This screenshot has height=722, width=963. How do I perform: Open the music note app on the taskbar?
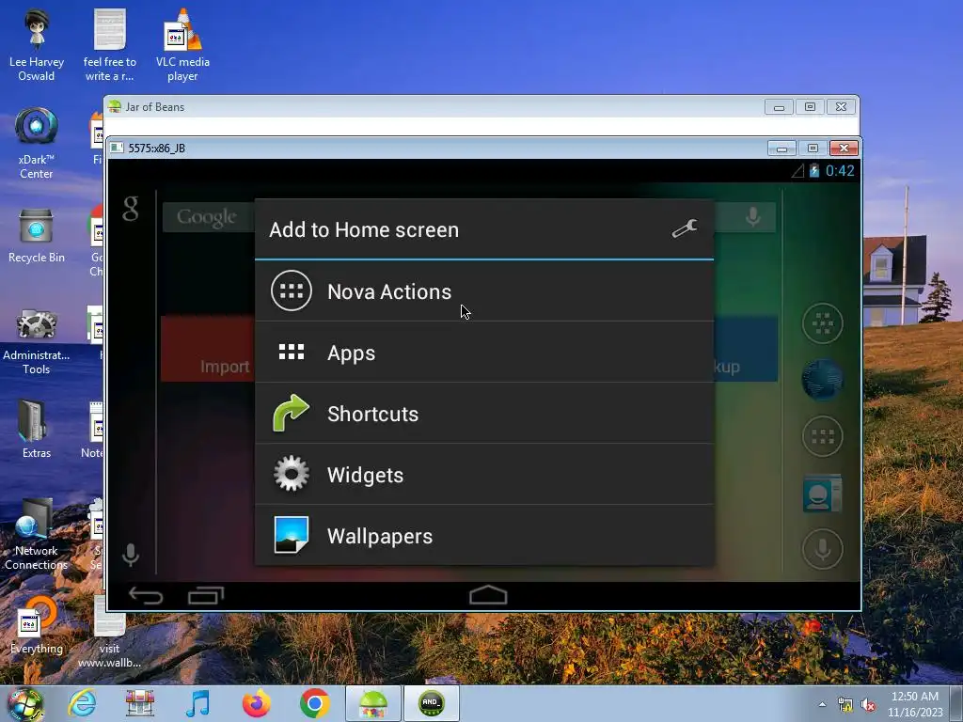[197, 703]
